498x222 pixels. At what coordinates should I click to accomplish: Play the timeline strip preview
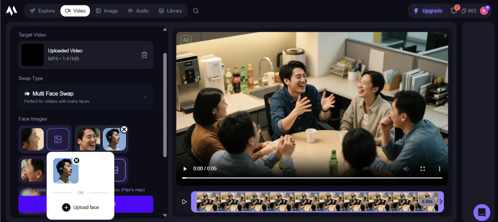[x=184, y=201]
